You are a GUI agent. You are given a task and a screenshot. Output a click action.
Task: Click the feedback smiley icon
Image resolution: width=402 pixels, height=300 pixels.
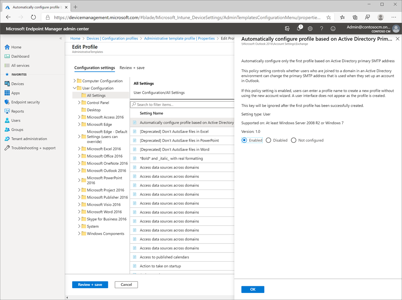(x=333, y=29)
